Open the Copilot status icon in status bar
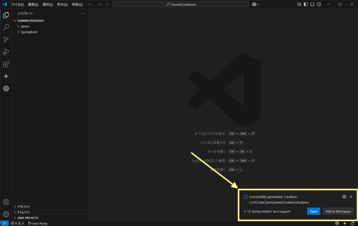358x226 pixels. (x=337, y=223)
